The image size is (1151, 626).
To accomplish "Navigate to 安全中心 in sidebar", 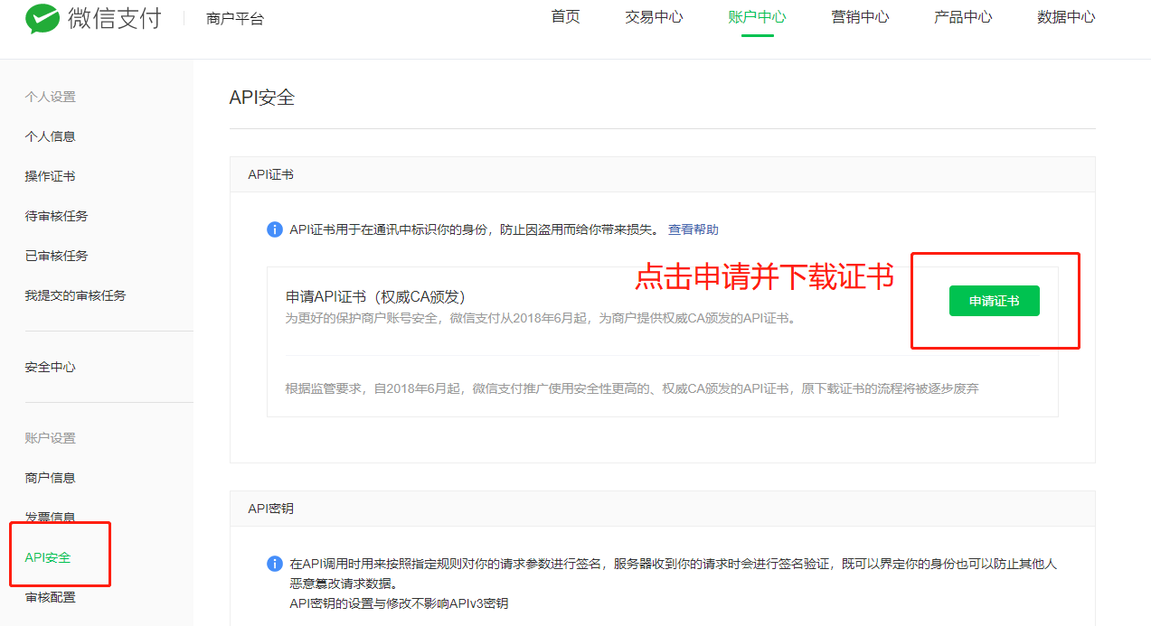I will pyautogui.click(x=50, y=367).
